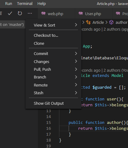Click the '2 authors' CodeLens above class

[x=112, y=70]
